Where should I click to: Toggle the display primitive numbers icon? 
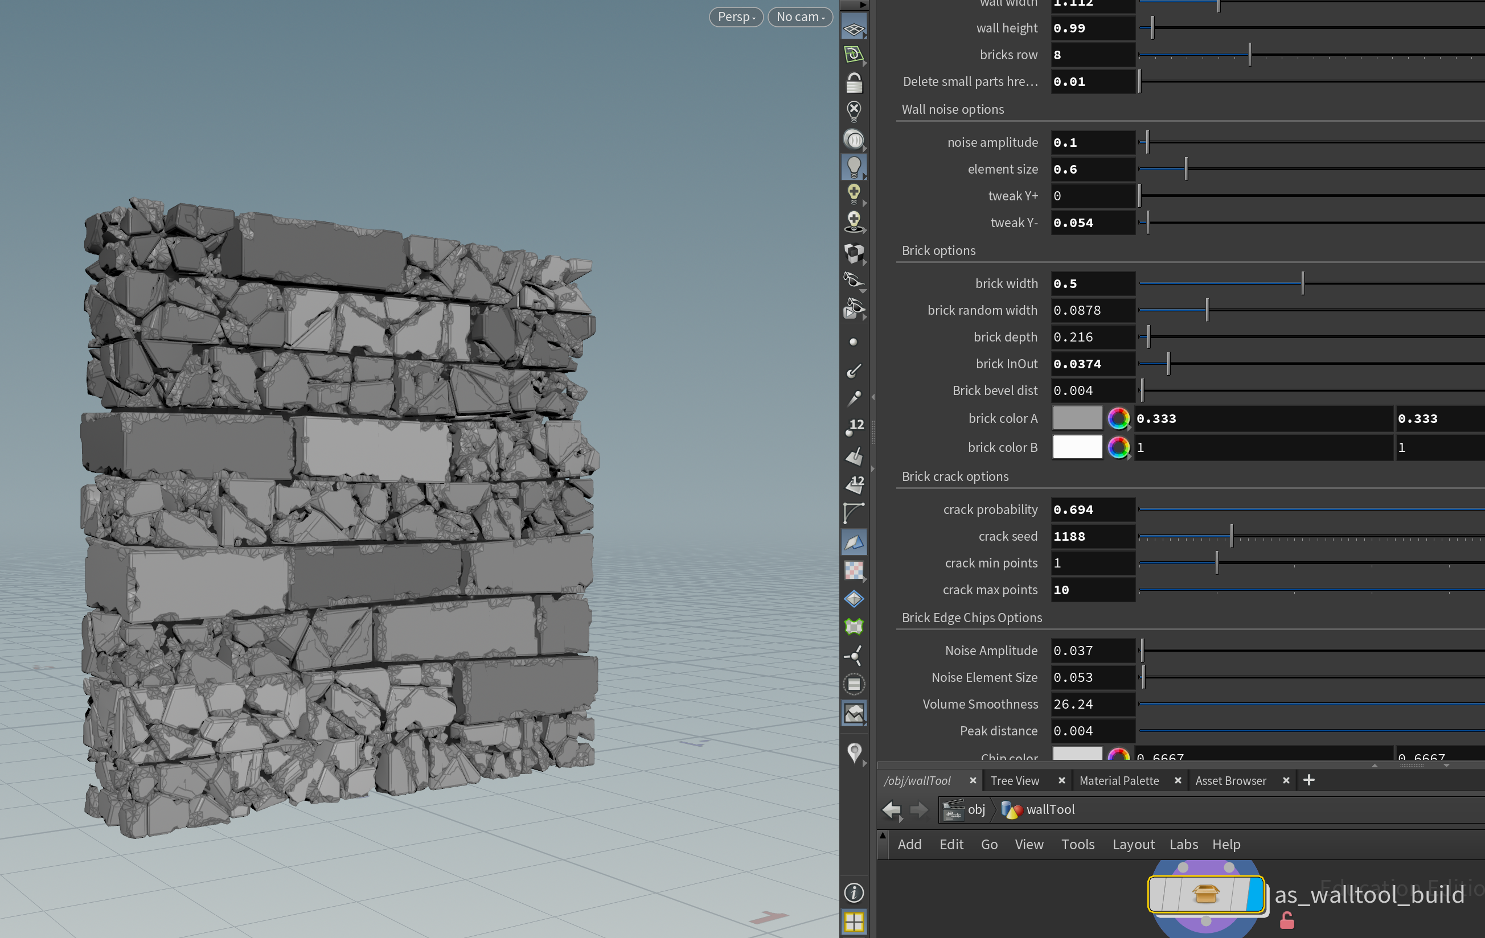coord(854,484)
